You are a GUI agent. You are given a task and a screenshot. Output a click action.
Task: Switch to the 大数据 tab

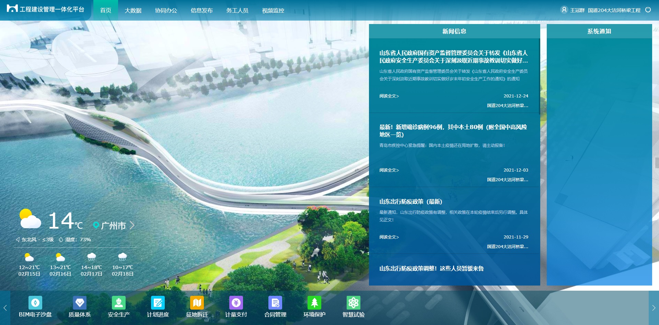(x=133, y=11)
